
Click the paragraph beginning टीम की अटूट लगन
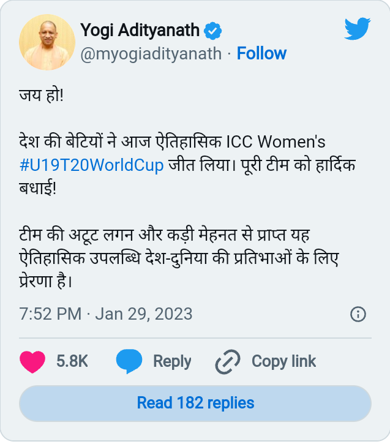coord(179,258)
